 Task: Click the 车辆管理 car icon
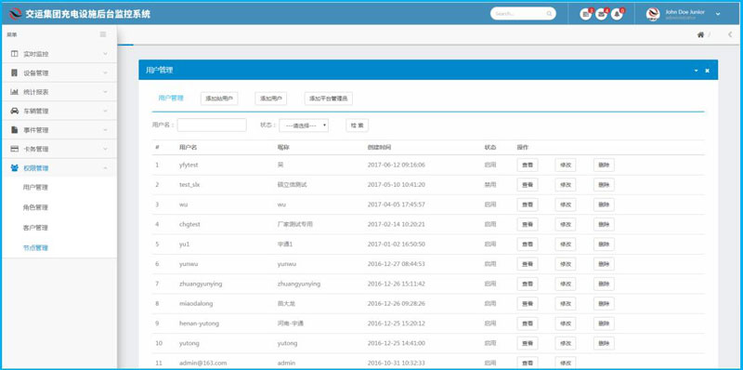14,111
